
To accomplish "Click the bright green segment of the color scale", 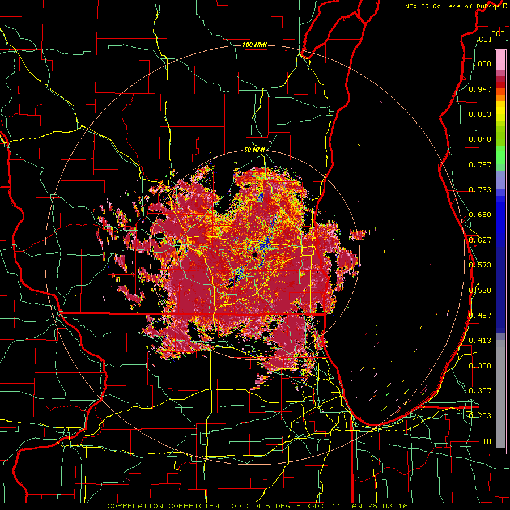I will pyautogui.click(x=500, y=155).
